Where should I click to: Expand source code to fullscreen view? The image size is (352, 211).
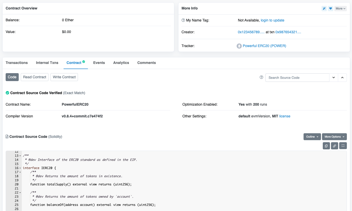[x=343, y=146]
